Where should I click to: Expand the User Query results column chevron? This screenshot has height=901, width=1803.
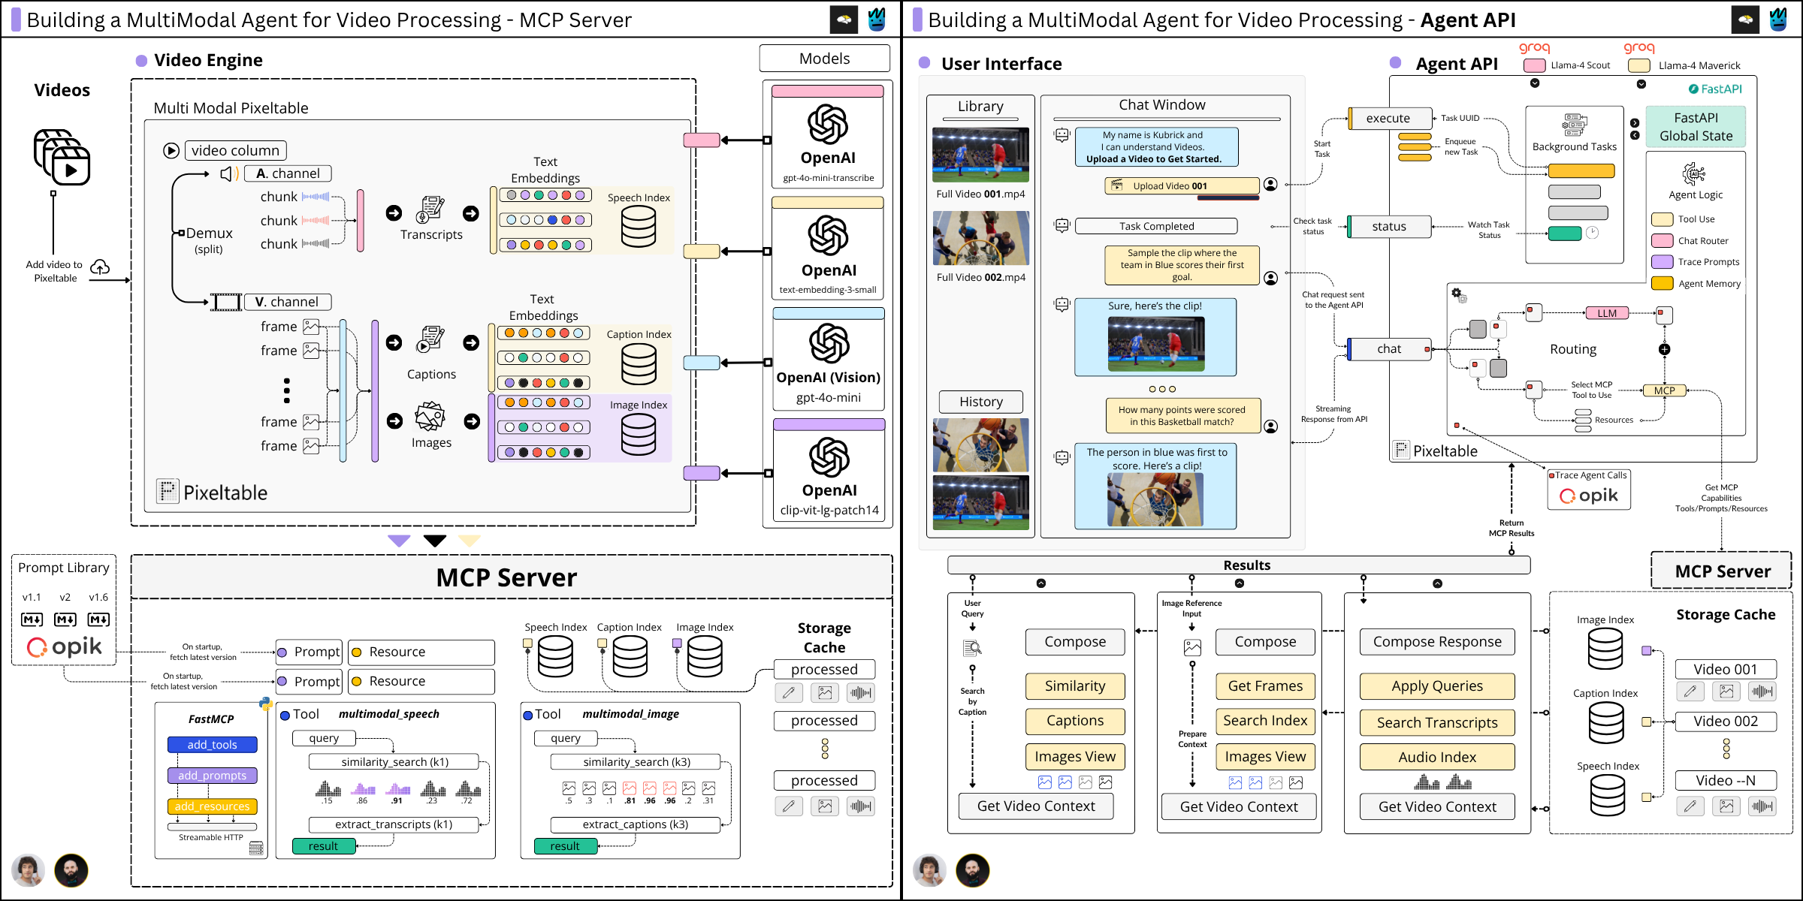click(1041, 584)
